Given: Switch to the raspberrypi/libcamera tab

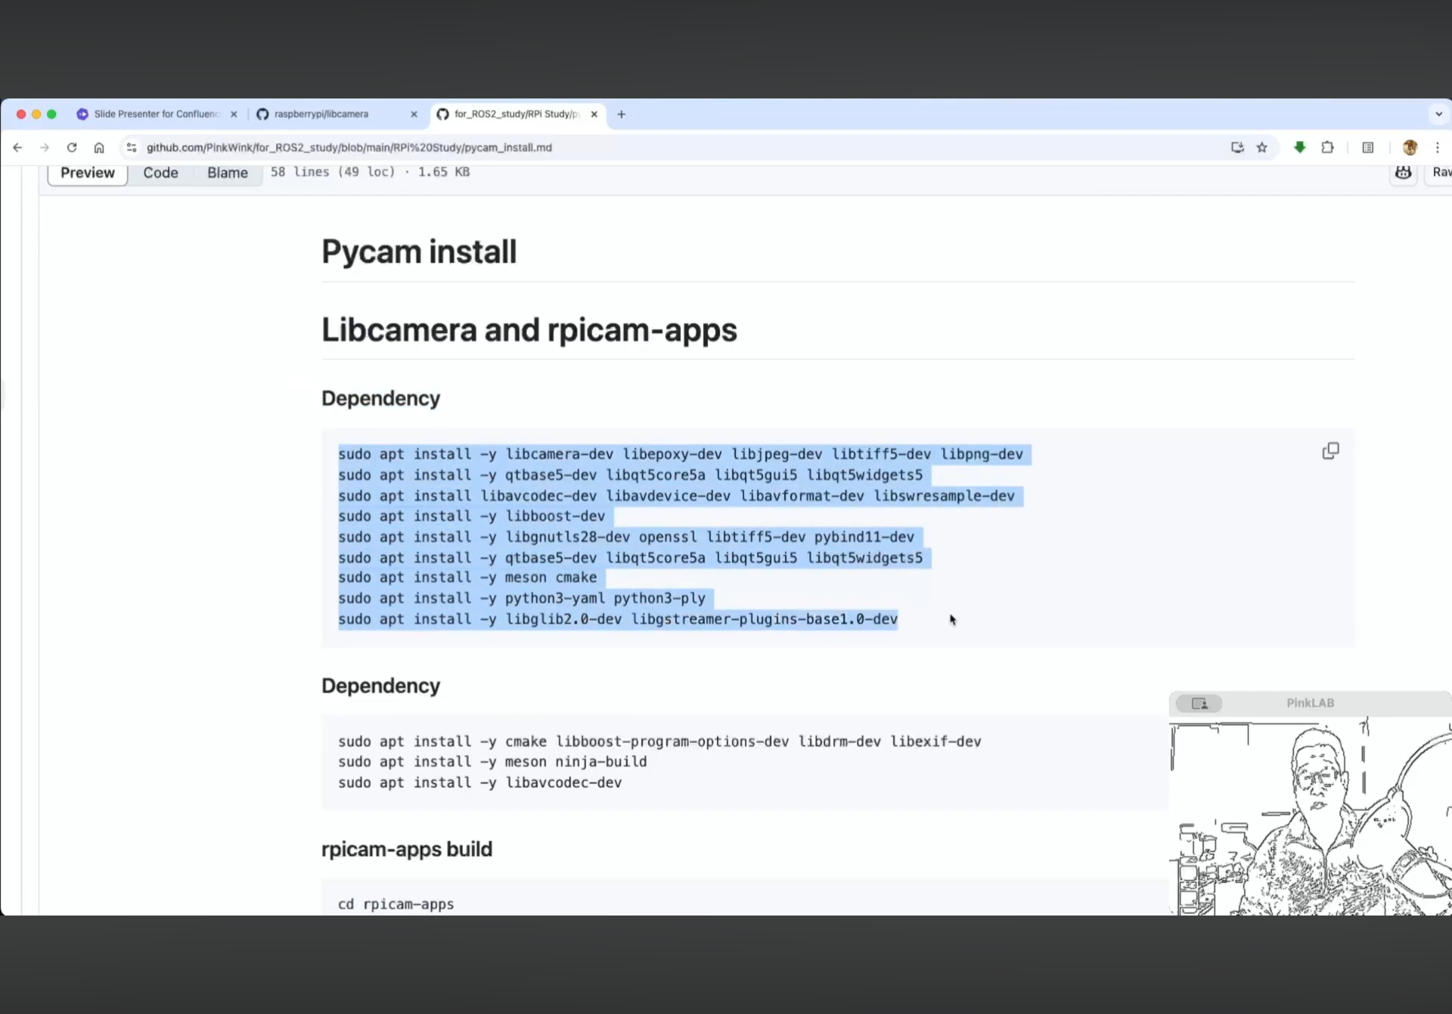Looking at the screenshot, I should (321, 114).
